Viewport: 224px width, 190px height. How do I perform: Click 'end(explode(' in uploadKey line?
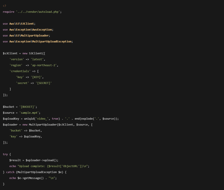coord(84,119)
